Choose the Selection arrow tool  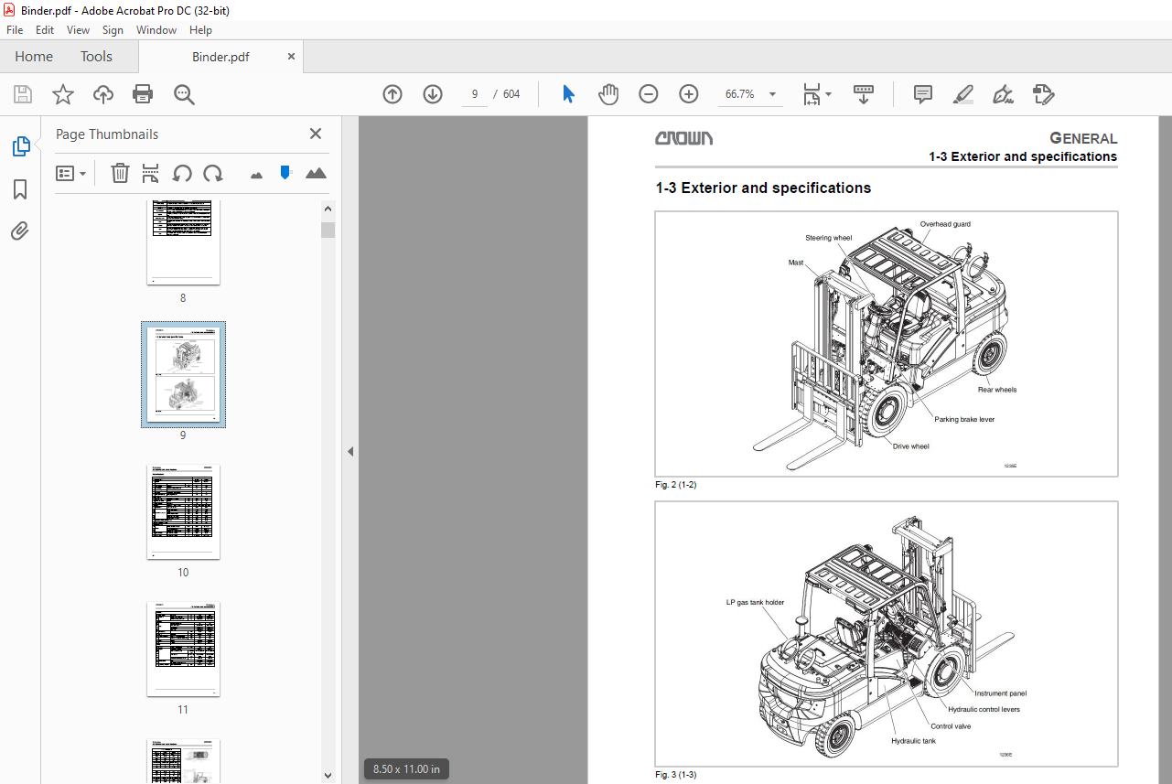[x=568, y=94]
